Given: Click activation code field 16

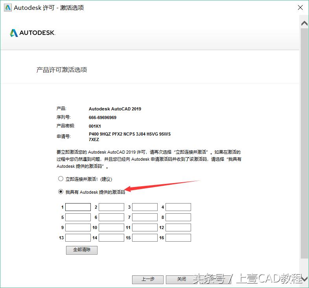Looking at the screenshot, I should (x=178, y=238).
